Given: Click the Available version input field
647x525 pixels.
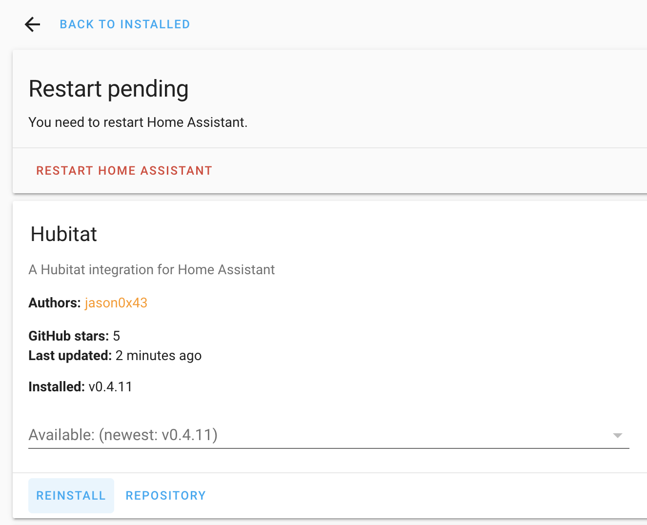Looking at the screenshot, I should 195,435.
